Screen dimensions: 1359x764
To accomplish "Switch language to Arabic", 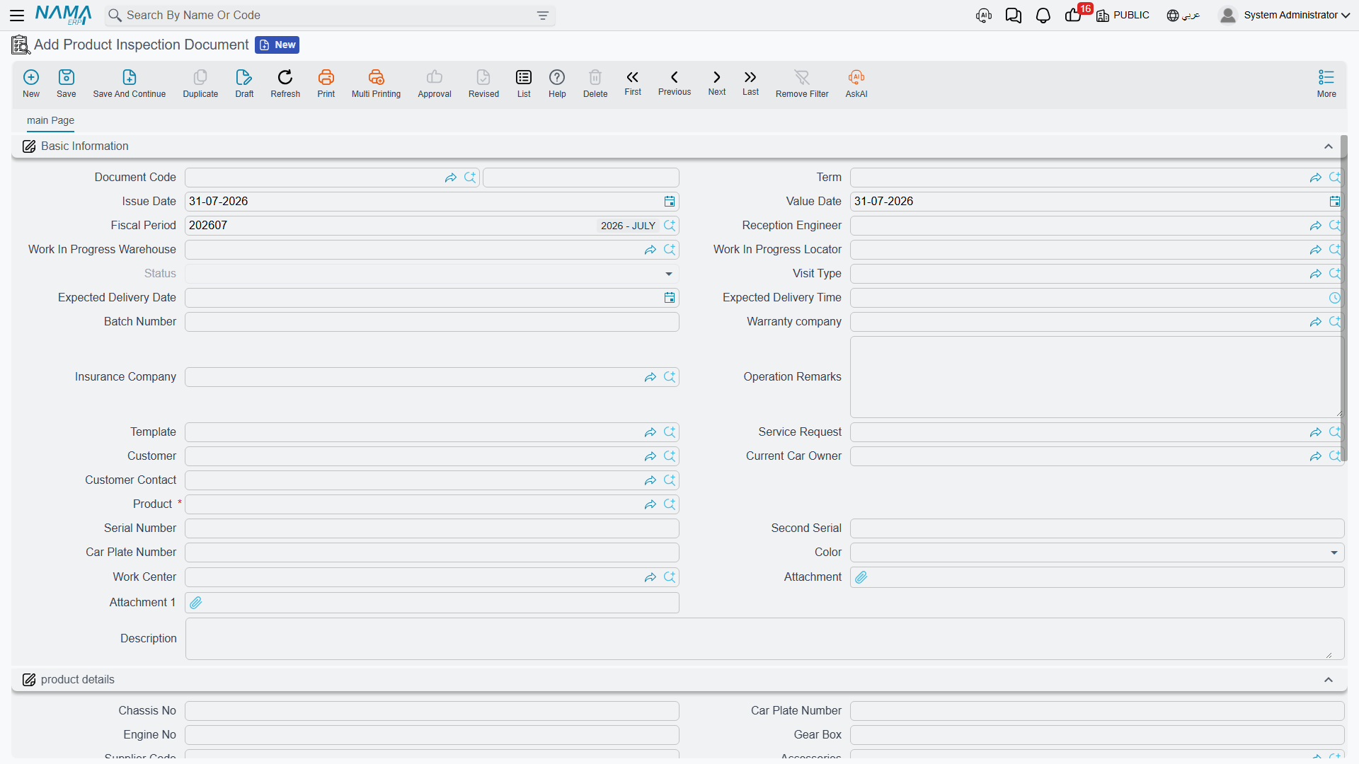I will coord(1183,15).
